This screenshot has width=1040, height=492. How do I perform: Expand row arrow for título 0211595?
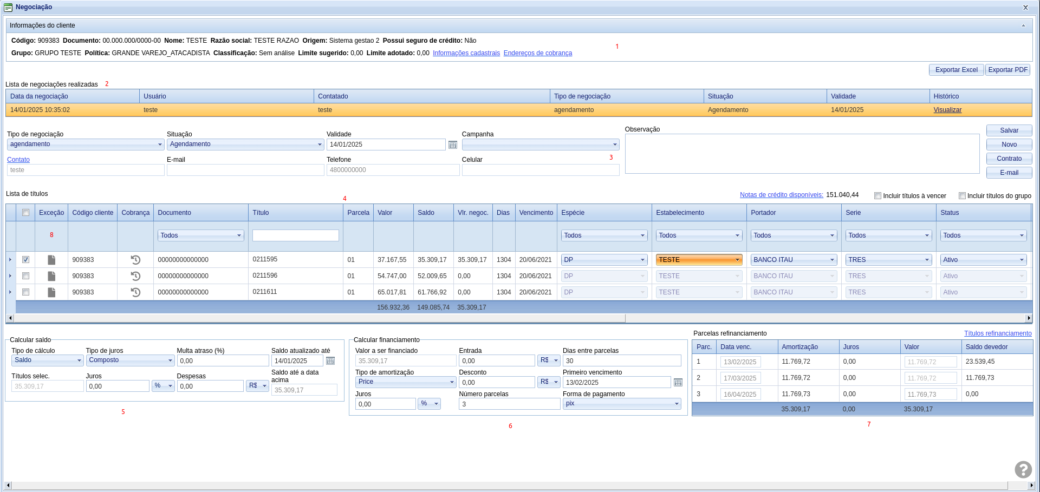(x=10, y=260)
